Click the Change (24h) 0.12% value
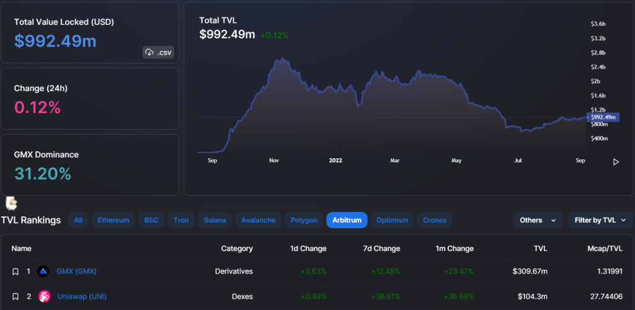The image size is (635, 310). click(x=37, y=107)
